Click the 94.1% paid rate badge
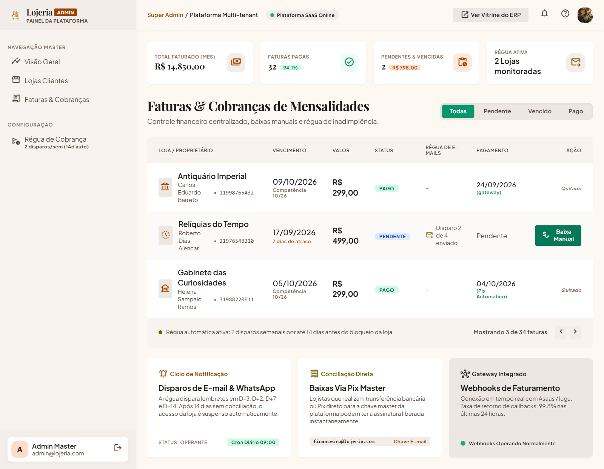 coord(290,68)
